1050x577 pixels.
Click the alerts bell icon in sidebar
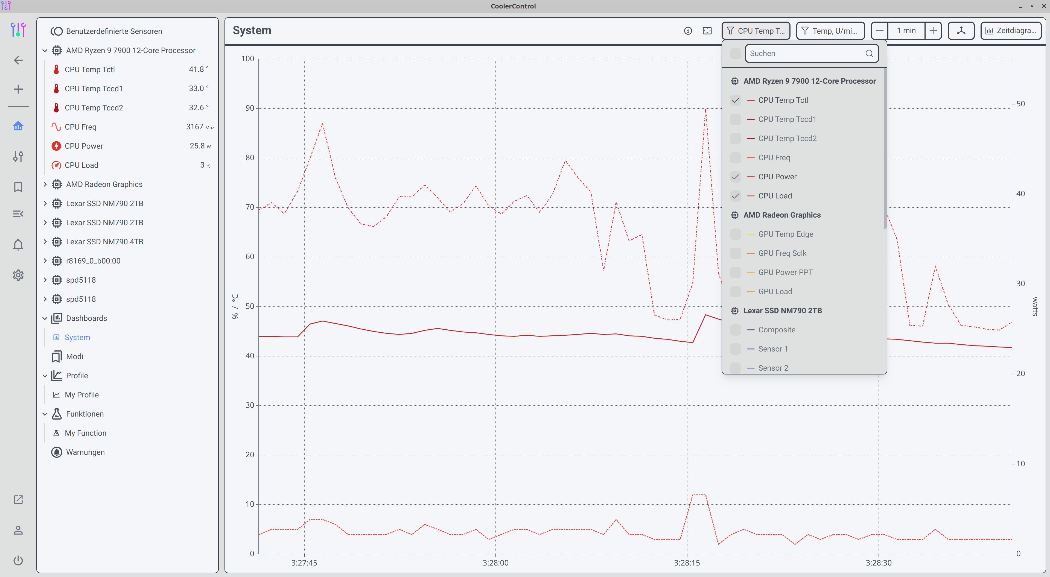18,245
